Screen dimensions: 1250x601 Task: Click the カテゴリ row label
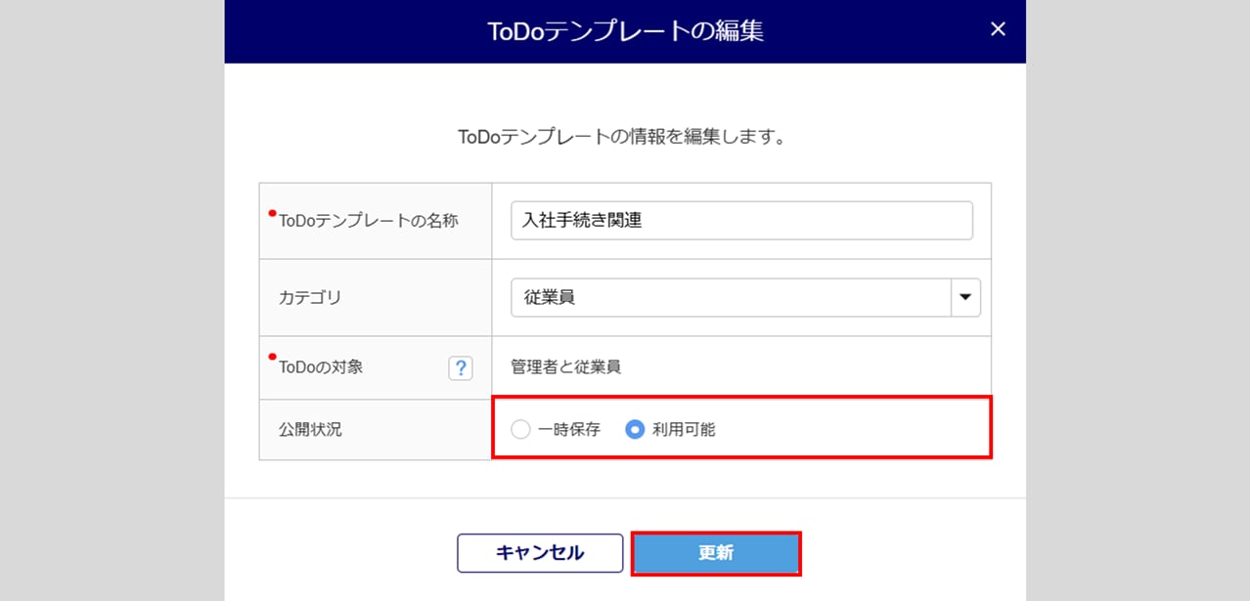coord(310,298)
